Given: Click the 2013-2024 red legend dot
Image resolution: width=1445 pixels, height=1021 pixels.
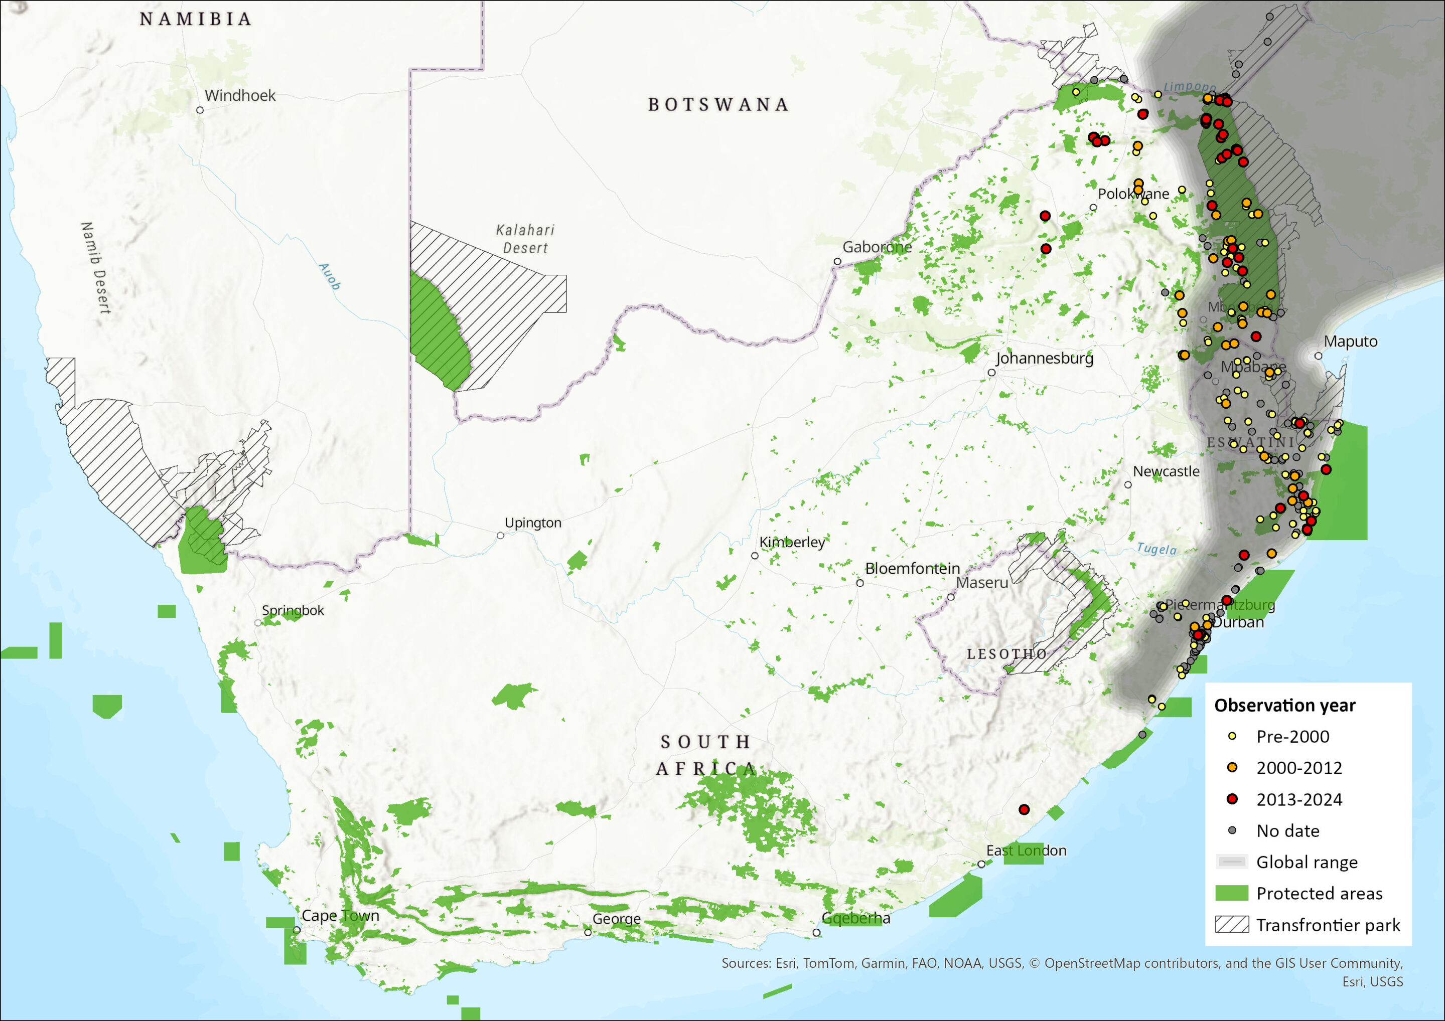Looking at the screenshot, I should (1232, 799).
